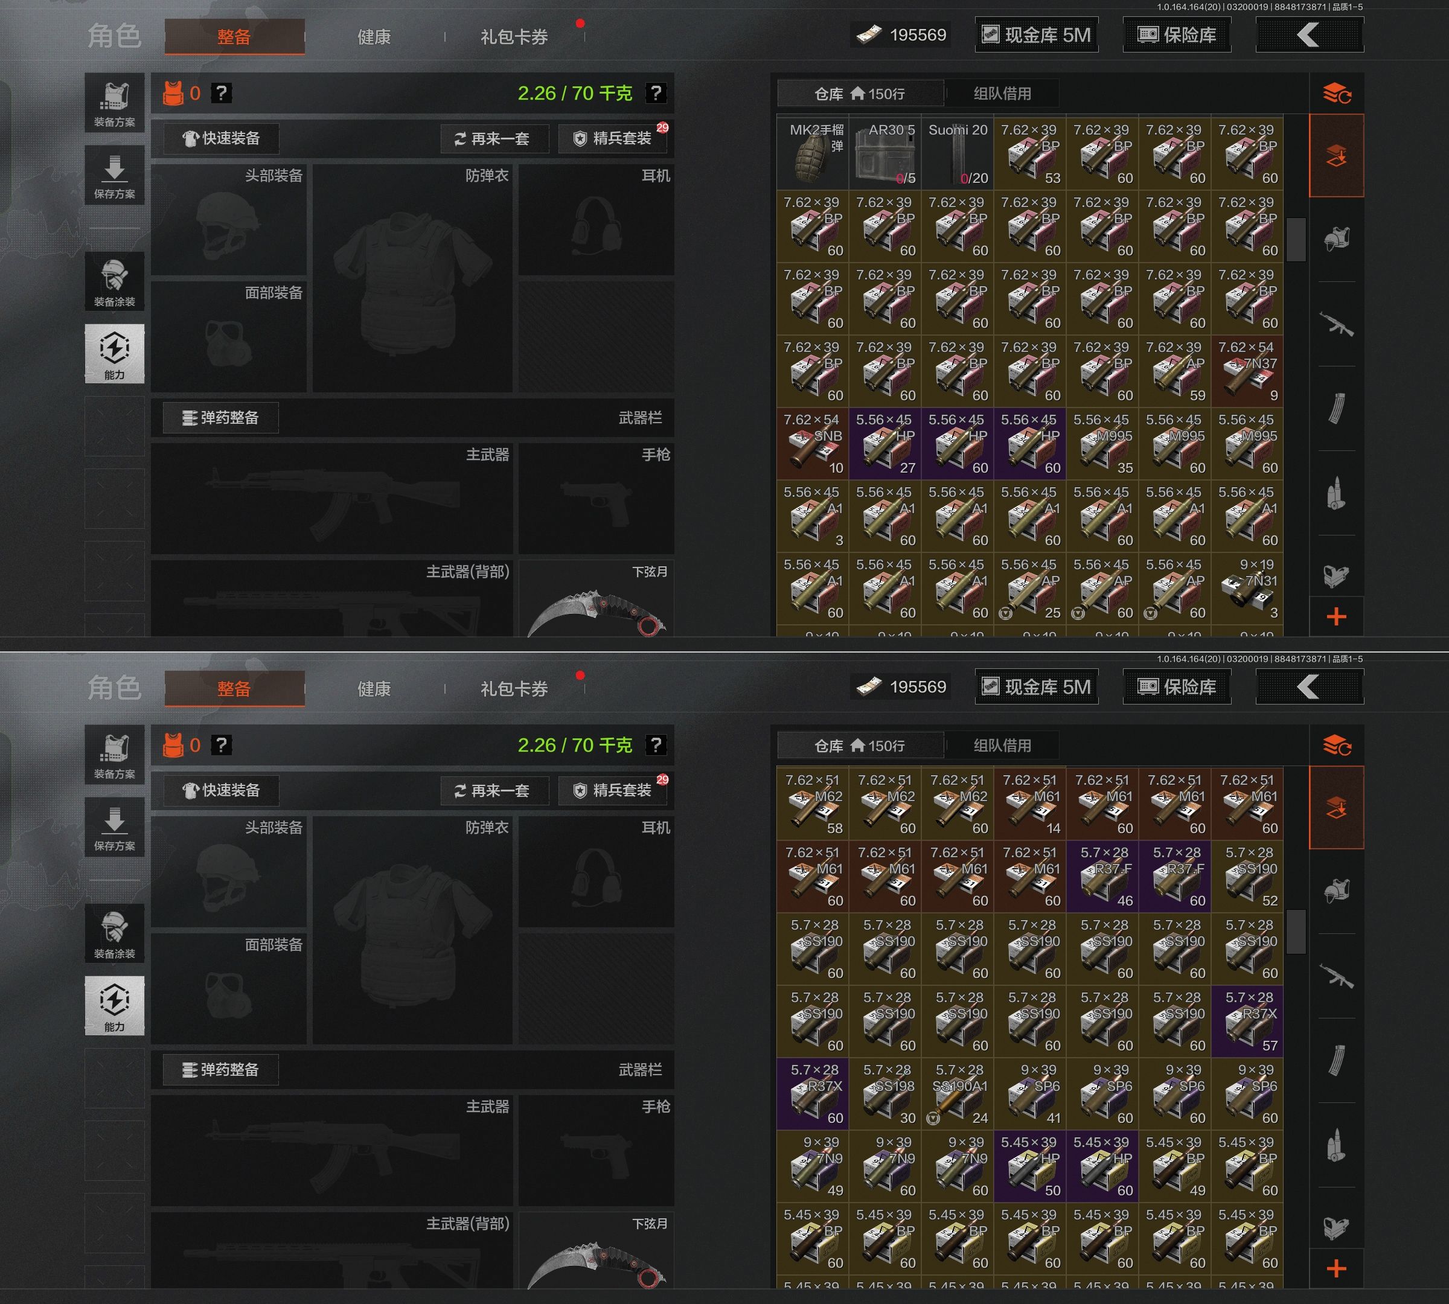Open 礼包卡券 tab in the upper screen

514,37
